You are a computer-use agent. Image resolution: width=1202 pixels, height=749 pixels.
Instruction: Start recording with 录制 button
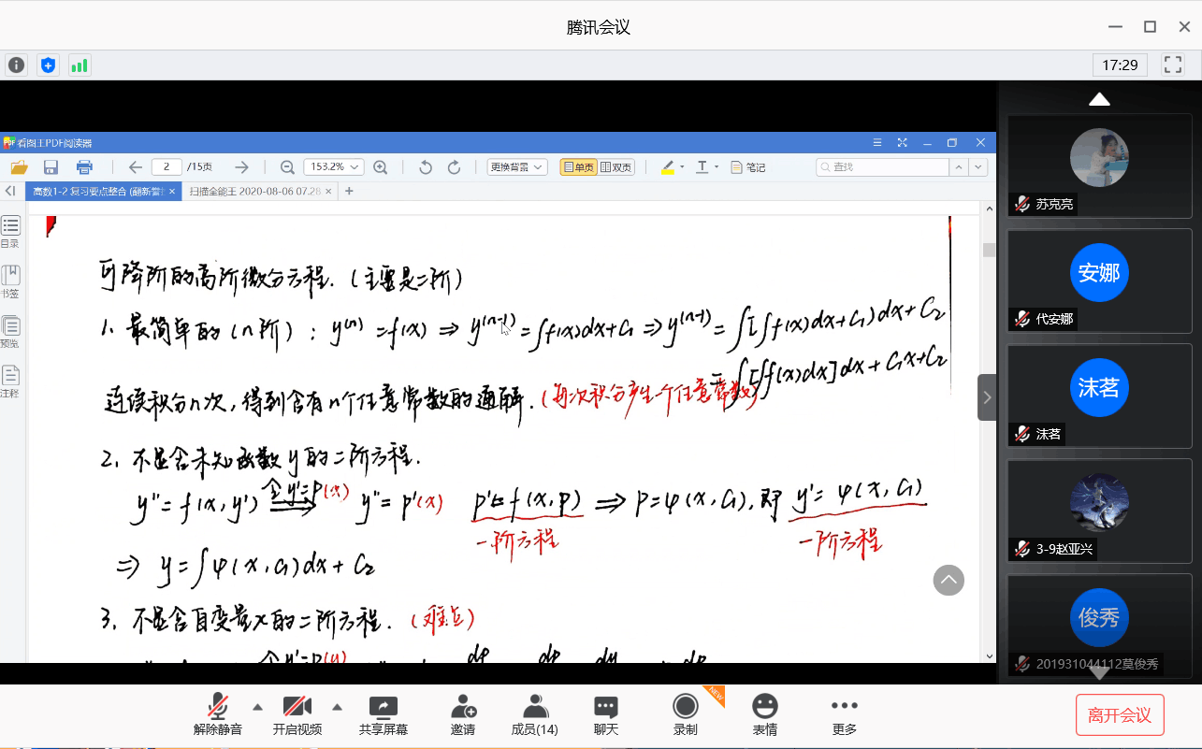(686, 714)
